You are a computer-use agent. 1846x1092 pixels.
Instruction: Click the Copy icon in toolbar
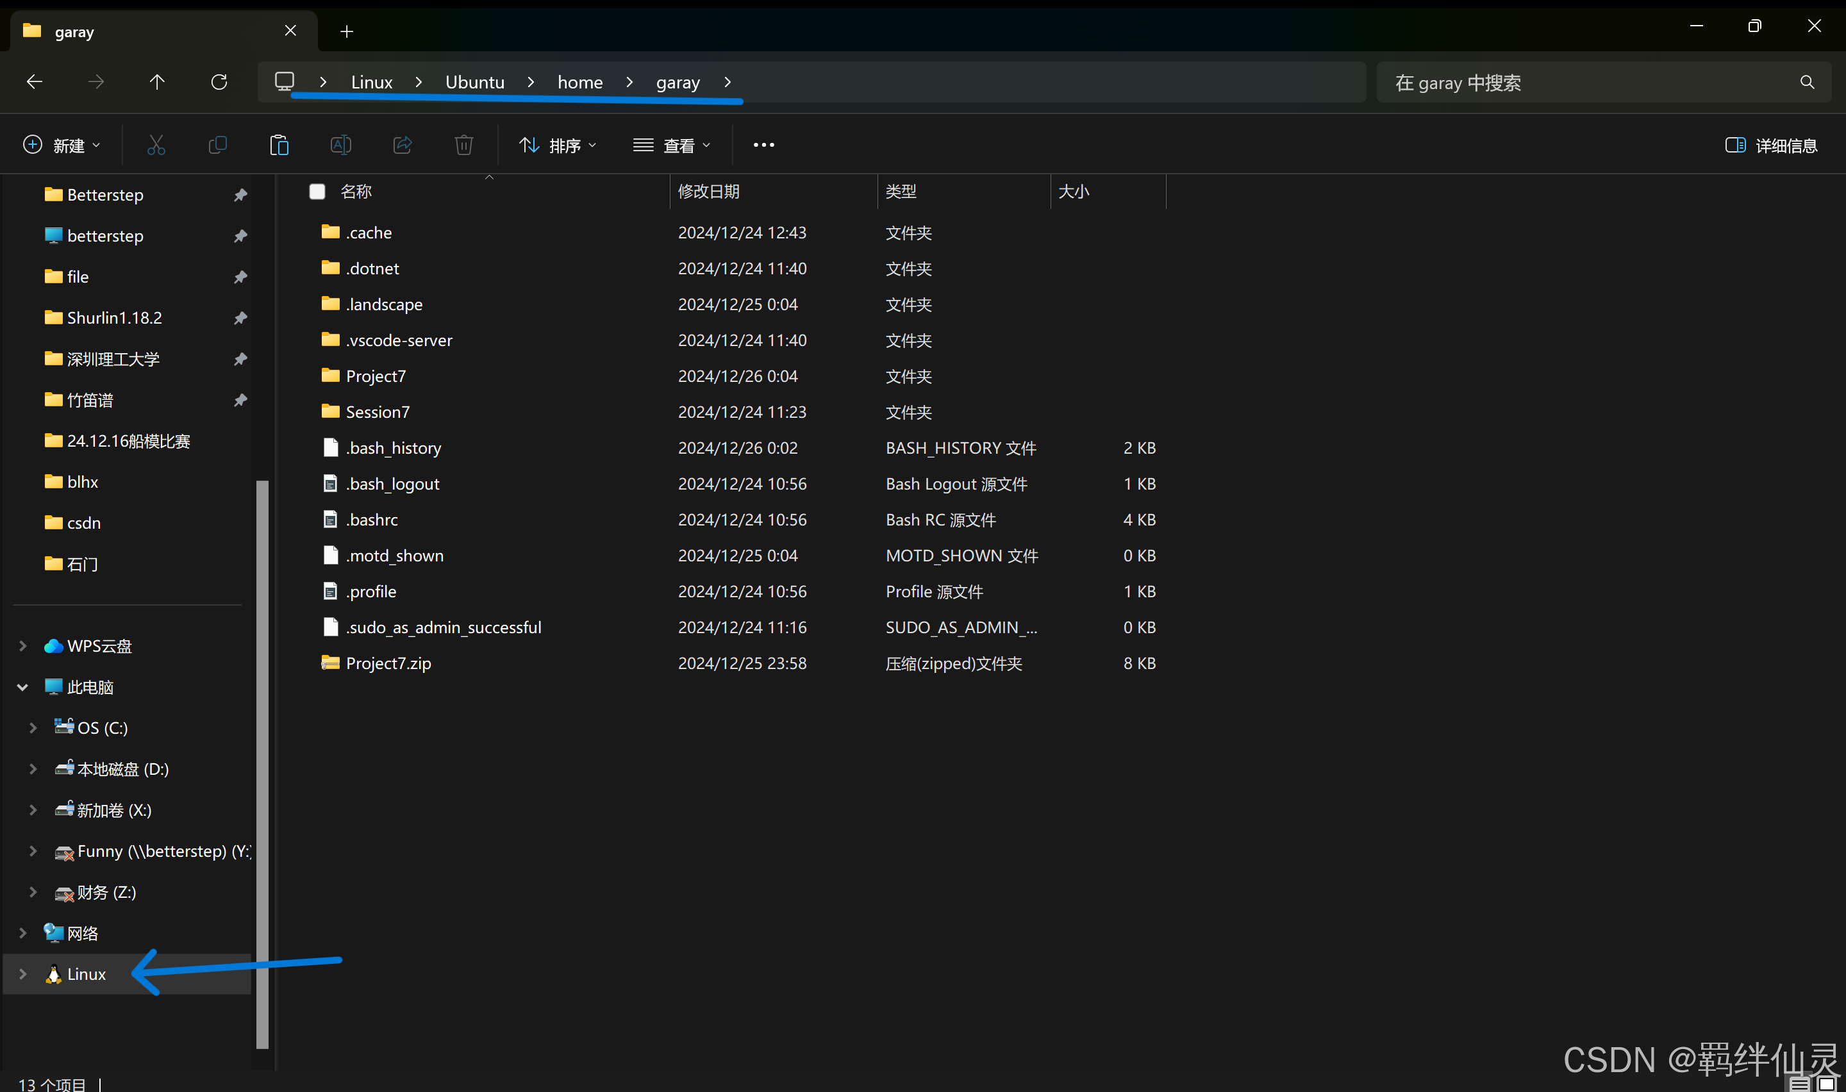point(218,145)
